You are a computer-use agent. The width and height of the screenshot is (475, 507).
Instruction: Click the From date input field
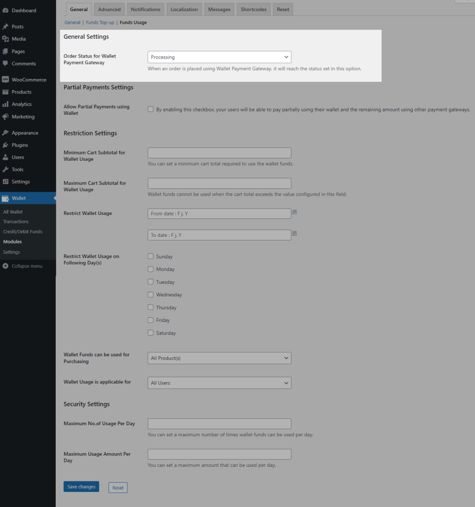click(220, 214)
